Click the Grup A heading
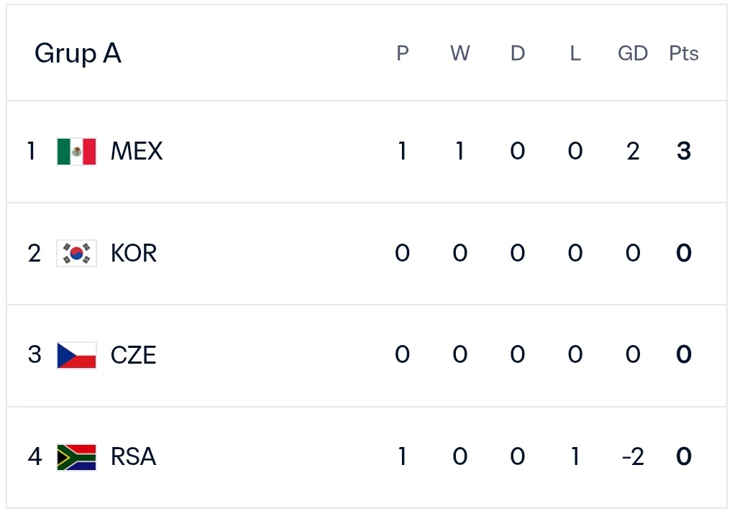Screen dimensions: 732x511 pyautogui.click(x=78, y=53)
